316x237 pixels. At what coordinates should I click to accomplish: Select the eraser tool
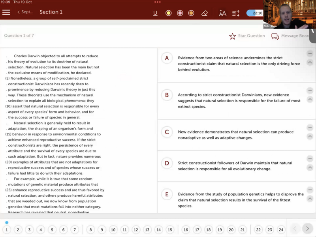pos(204,13)
